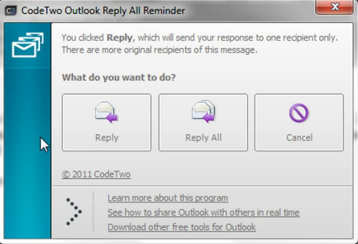Click the C2 logo in title bar
The image size is (358, 244).
[x=10, y=11]
